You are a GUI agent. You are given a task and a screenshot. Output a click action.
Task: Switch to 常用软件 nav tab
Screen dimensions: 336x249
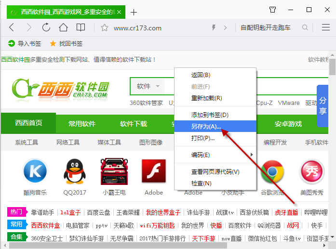click(82, 124)
